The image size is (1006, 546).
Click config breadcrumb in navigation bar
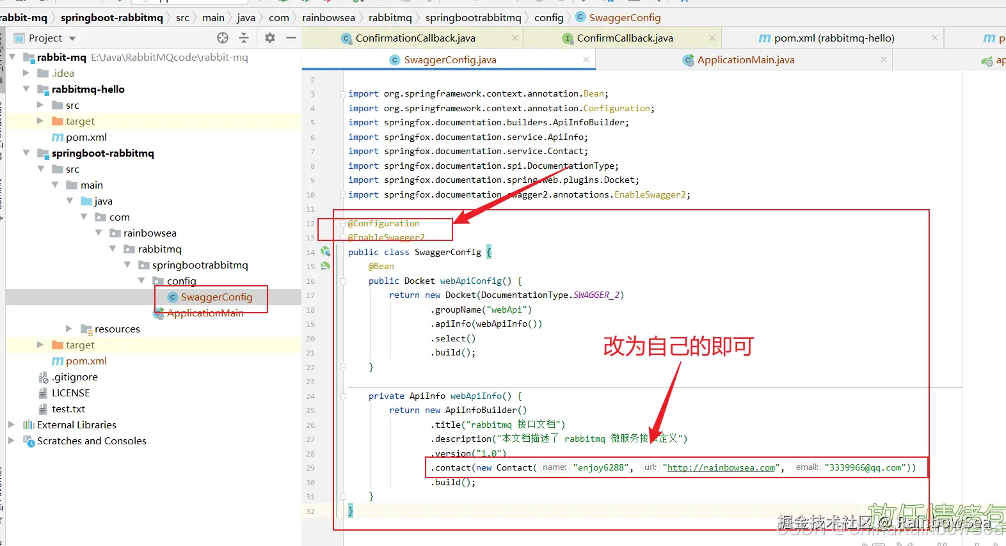(549, 17)
